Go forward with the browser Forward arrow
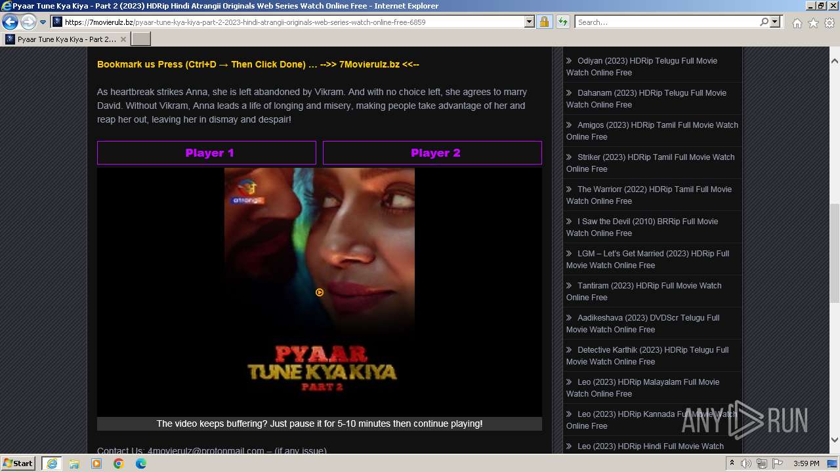Screen dimensions: 840x472 (28, 22)
